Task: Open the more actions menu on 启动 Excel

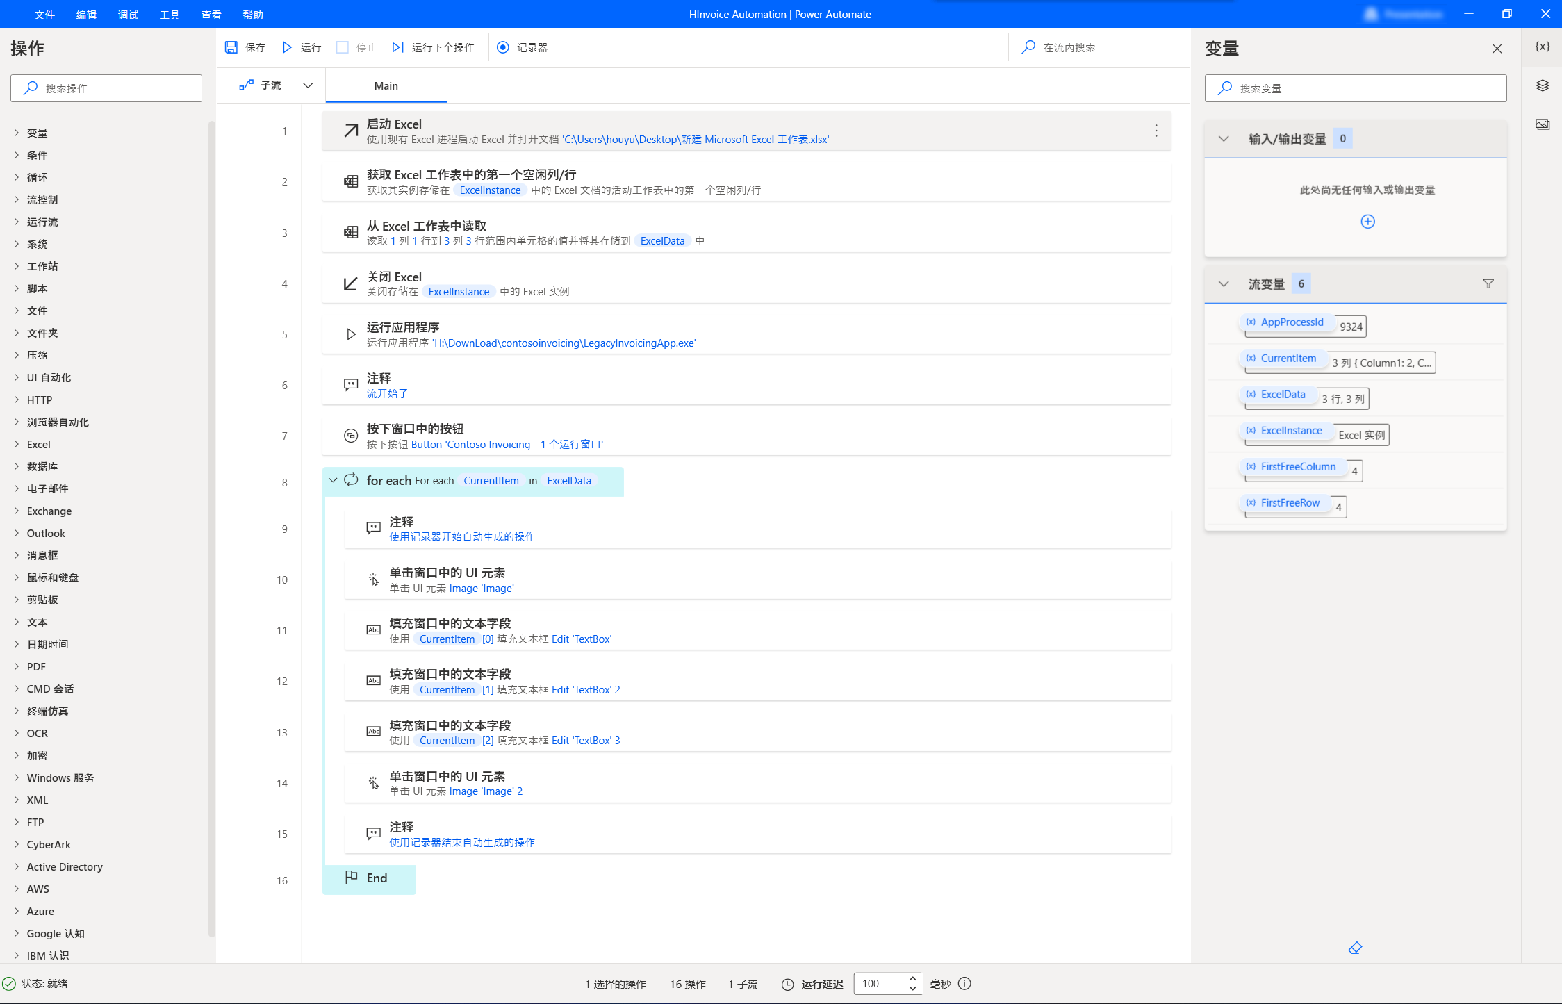Action: click(1156, 130)
